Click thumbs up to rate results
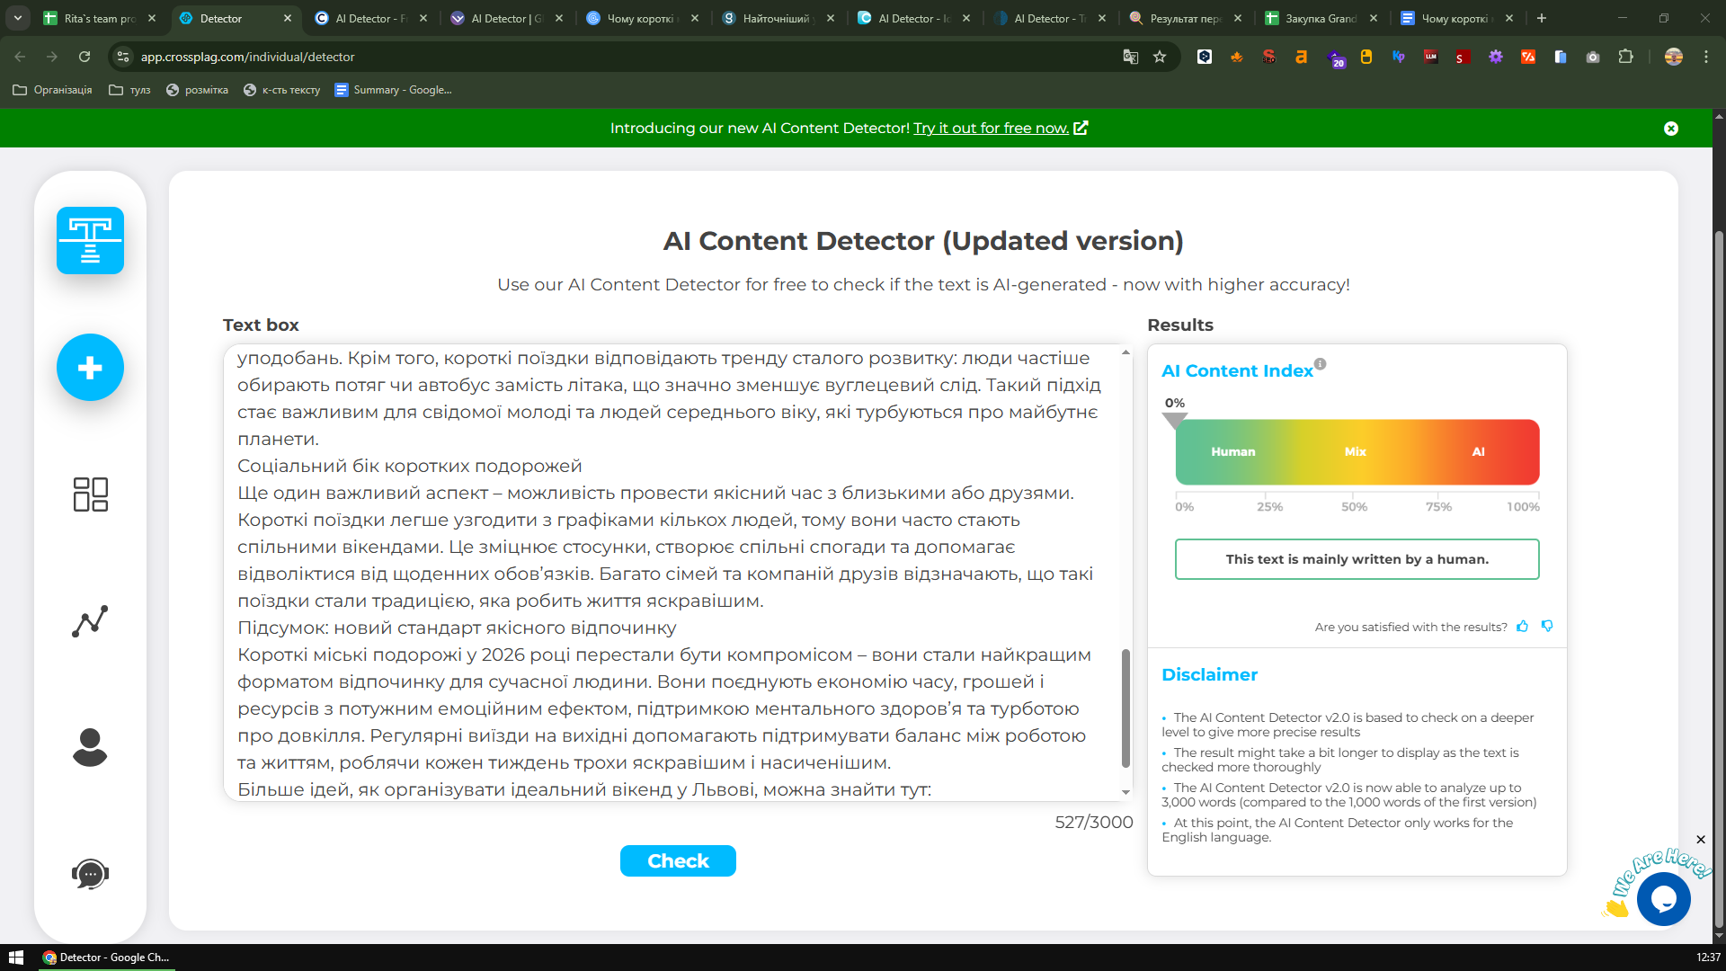1726x971 pixels. tap(1522, 627)
